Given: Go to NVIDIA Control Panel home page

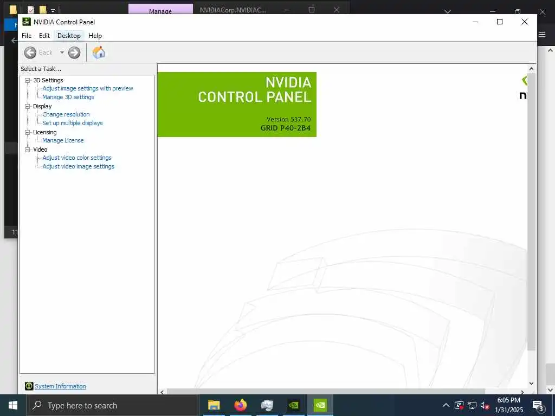Looking at the screenshot, I should pyautogui.click(x=99, y=53).
